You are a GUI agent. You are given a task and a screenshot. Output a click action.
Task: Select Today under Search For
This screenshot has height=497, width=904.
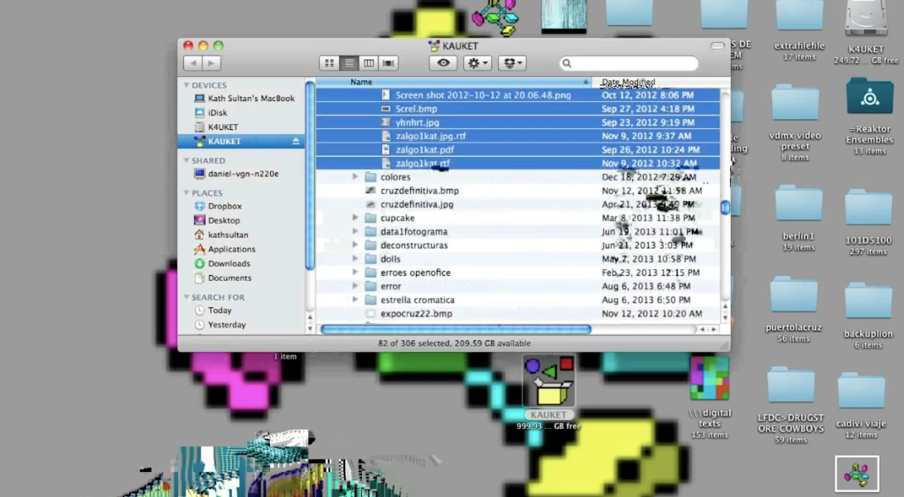pyautogui.click(x=220, y=311)
